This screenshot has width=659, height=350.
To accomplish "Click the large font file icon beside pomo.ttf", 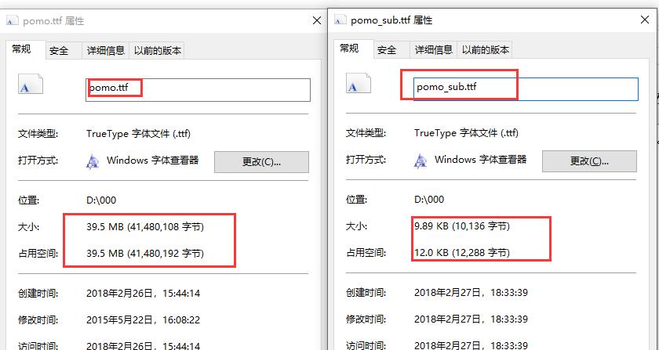I will point(31,84).
